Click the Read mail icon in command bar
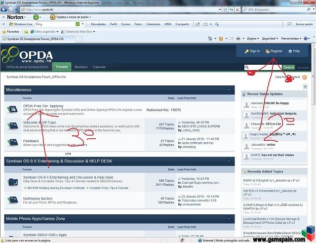This screenshot has height=243, width=316. click(x=232, y=39)
